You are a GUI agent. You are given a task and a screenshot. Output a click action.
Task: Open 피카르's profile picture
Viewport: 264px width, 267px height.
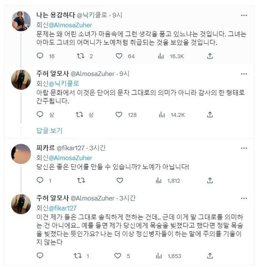(x=21, y=154)
